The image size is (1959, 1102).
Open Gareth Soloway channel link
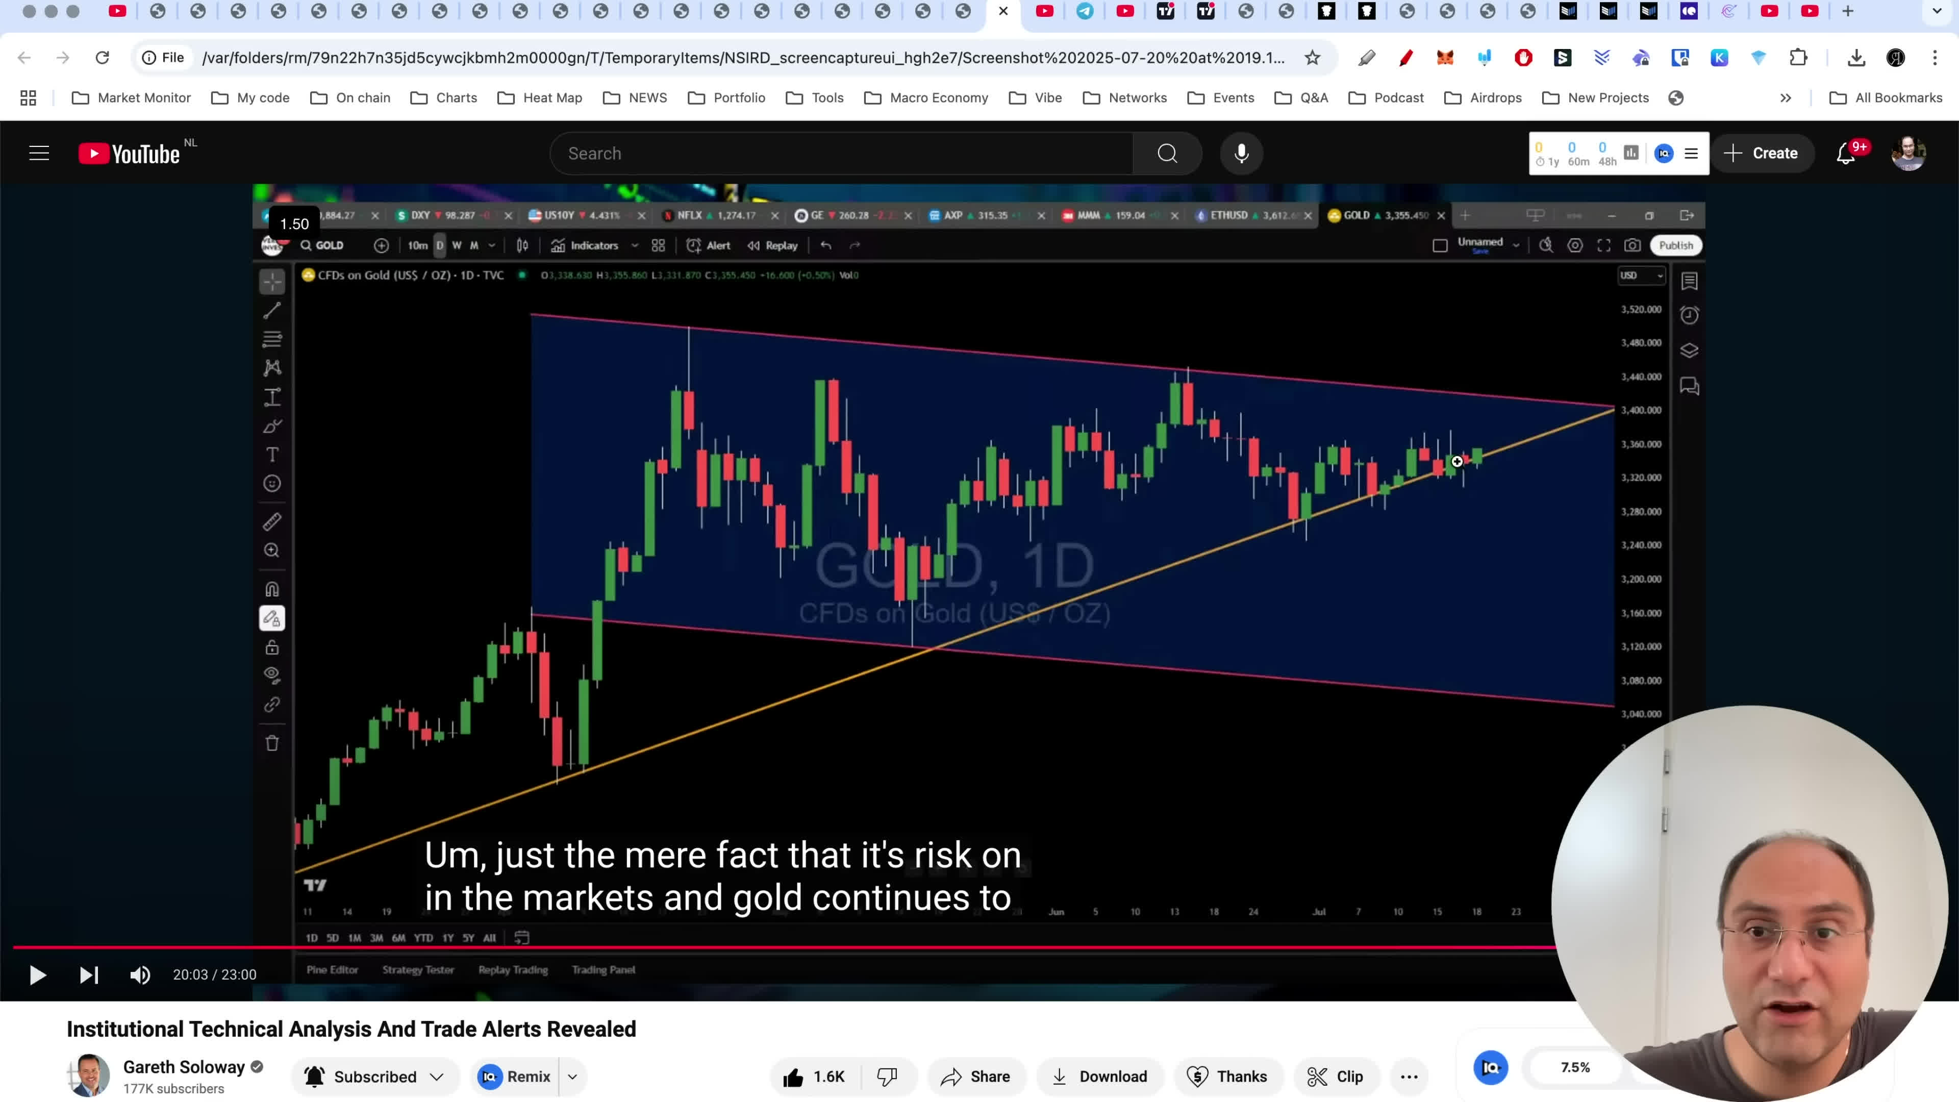(183, 1067)
